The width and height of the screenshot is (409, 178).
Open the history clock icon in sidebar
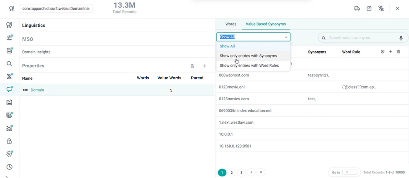pyautogui.click(x=9, y=167)
